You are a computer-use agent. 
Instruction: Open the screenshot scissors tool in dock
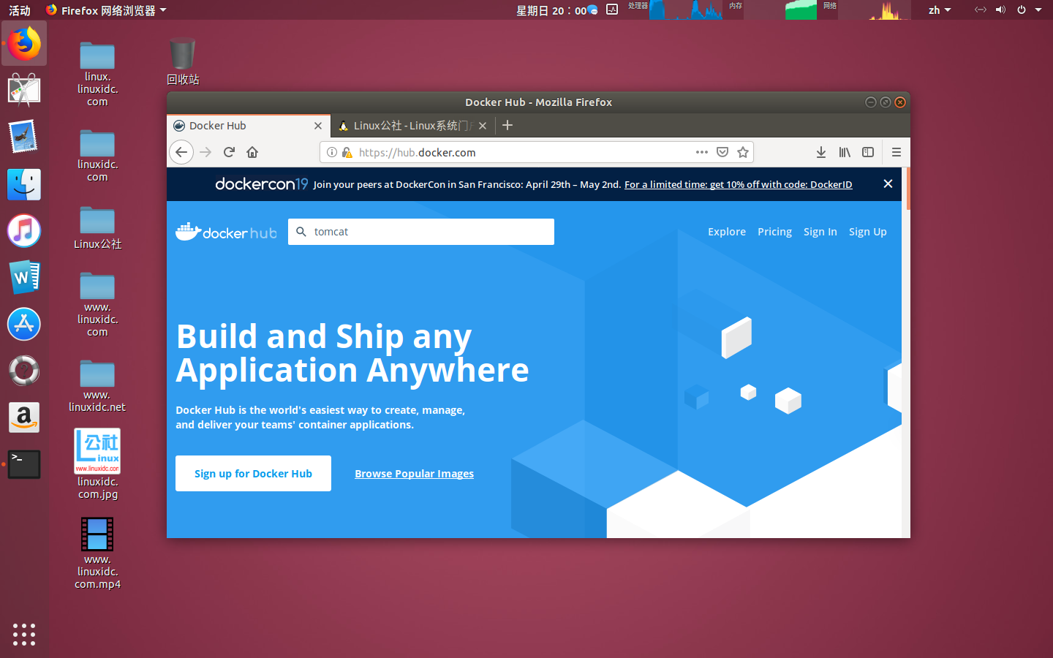[x=24, y=91]
